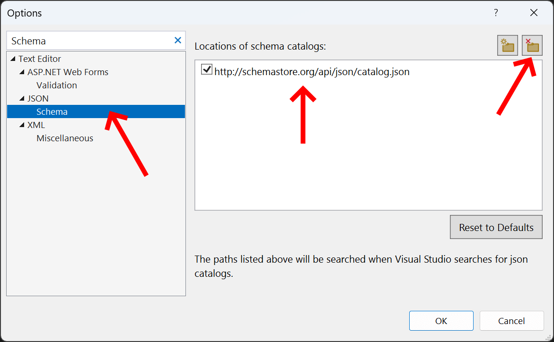Collapse the Text Editor tree node
The height and width of the screenshot is (342, 554).
click(x=12, y=59)
